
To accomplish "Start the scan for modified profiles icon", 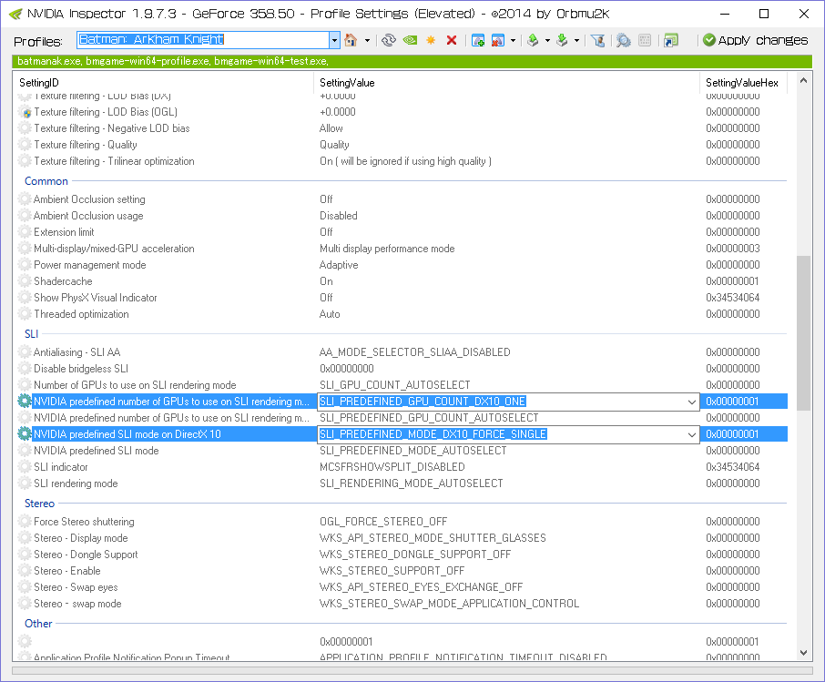I will (624, 40).
